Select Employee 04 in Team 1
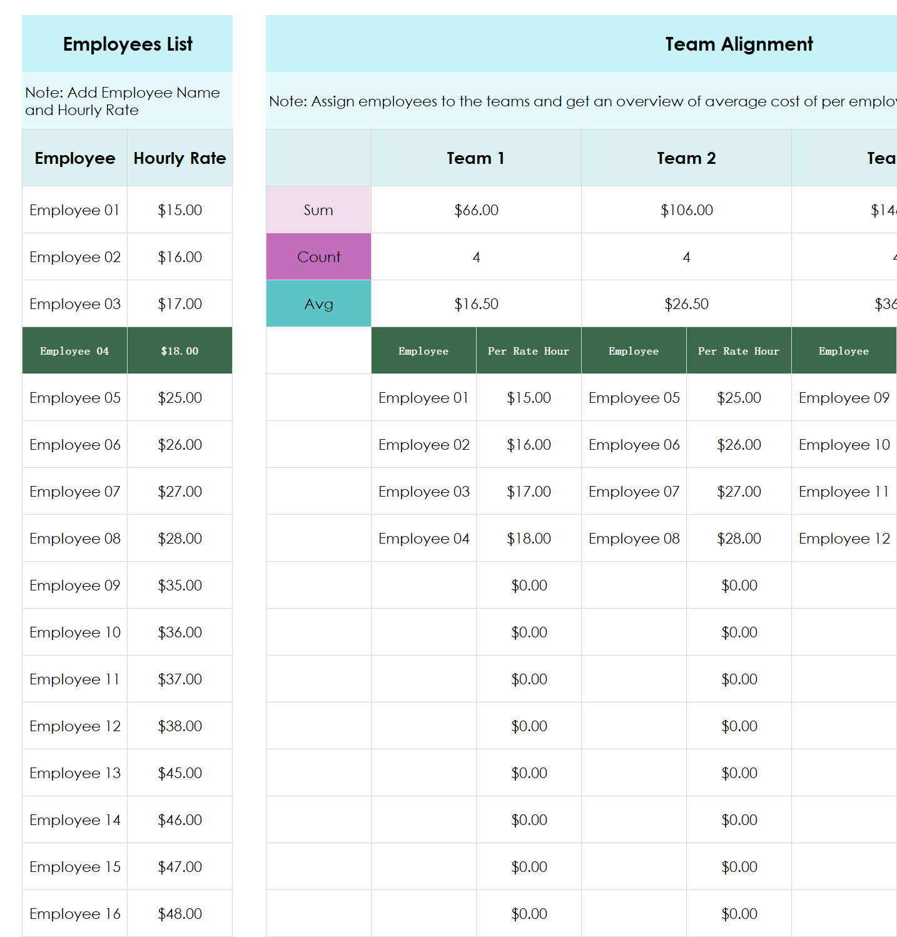The width and height of the screenshot is (897, 937). coord(423,538)
